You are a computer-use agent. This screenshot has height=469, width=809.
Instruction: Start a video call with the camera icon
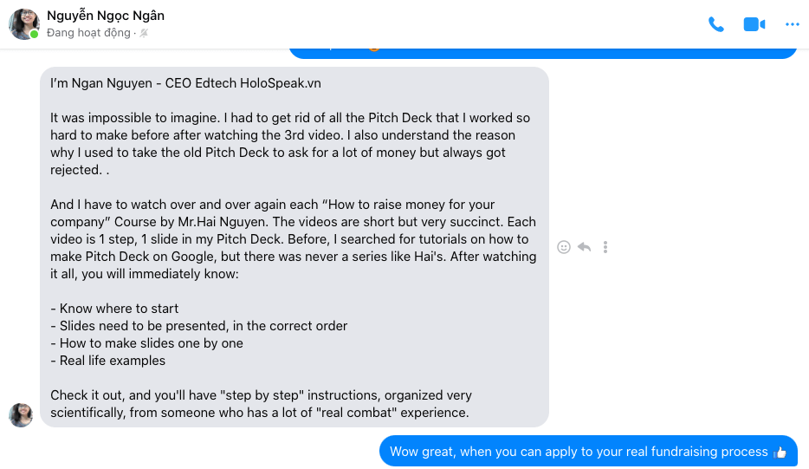(754, 24)
